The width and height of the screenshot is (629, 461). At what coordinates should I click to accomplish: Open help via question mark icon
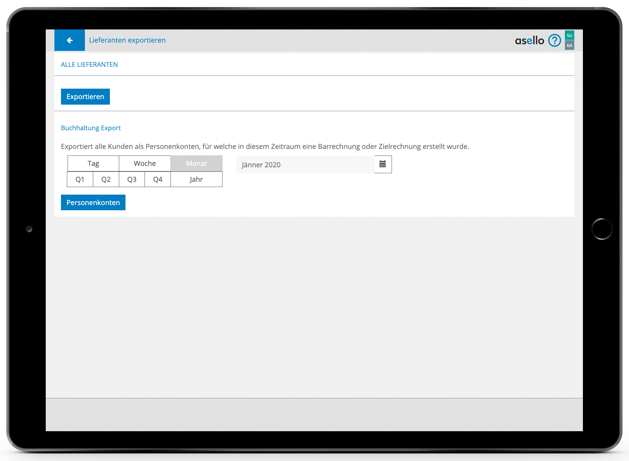pyautogui.click(x=554, y=41)
